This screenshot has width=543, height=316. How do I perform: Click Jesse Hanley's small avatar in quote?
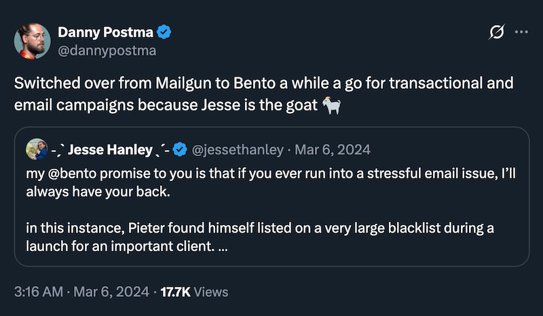[x=36, y=148]
